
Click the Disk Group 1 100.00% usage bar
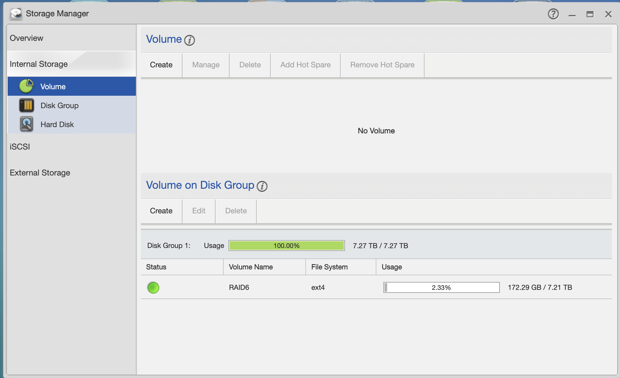click(x=286, y=246)
